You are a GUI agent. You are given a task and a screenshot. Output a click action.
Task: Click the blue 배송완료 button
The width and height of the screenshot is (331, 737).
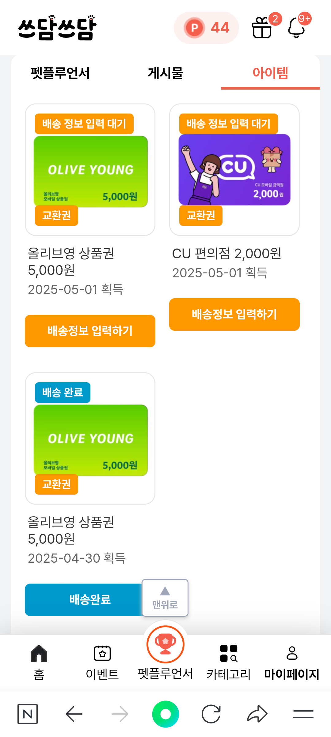pyautogui.click(x=83, y=600)
